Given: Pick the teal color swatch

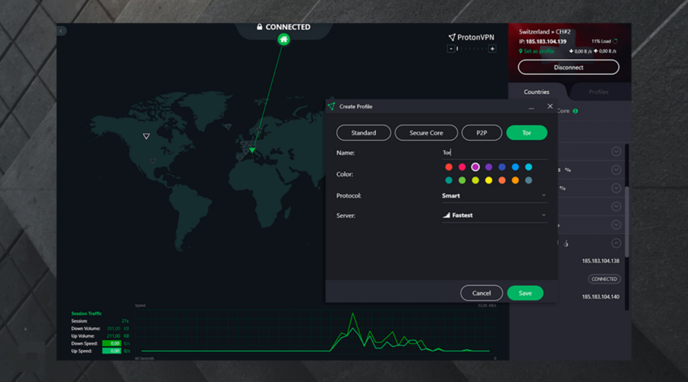Looking at the screenshot, I should (449, 180).
